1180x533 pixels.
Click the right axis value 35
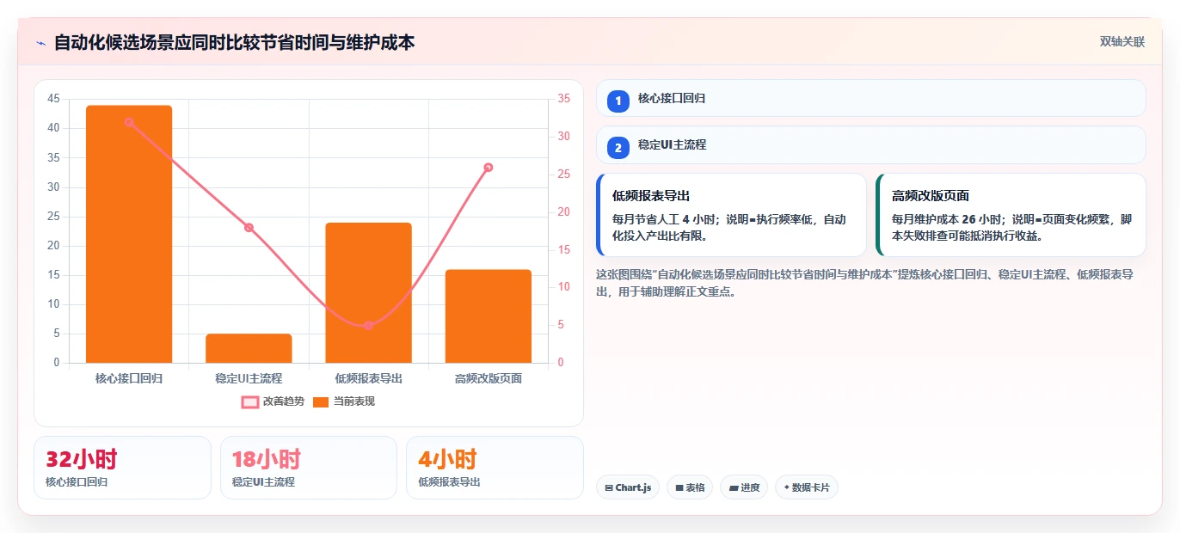tap(564, 99)
